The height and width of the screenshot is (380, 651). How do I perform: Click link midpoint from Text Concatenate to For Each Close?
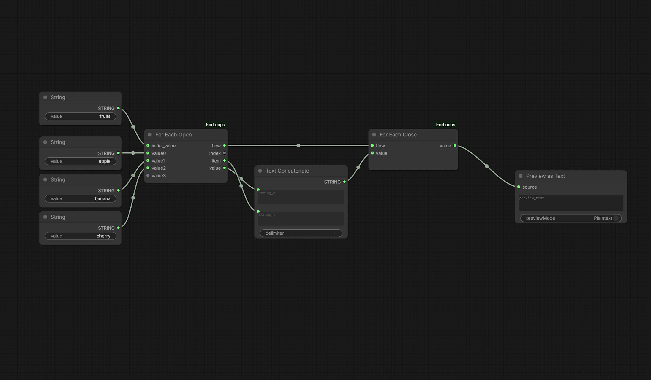pos(358,167)
